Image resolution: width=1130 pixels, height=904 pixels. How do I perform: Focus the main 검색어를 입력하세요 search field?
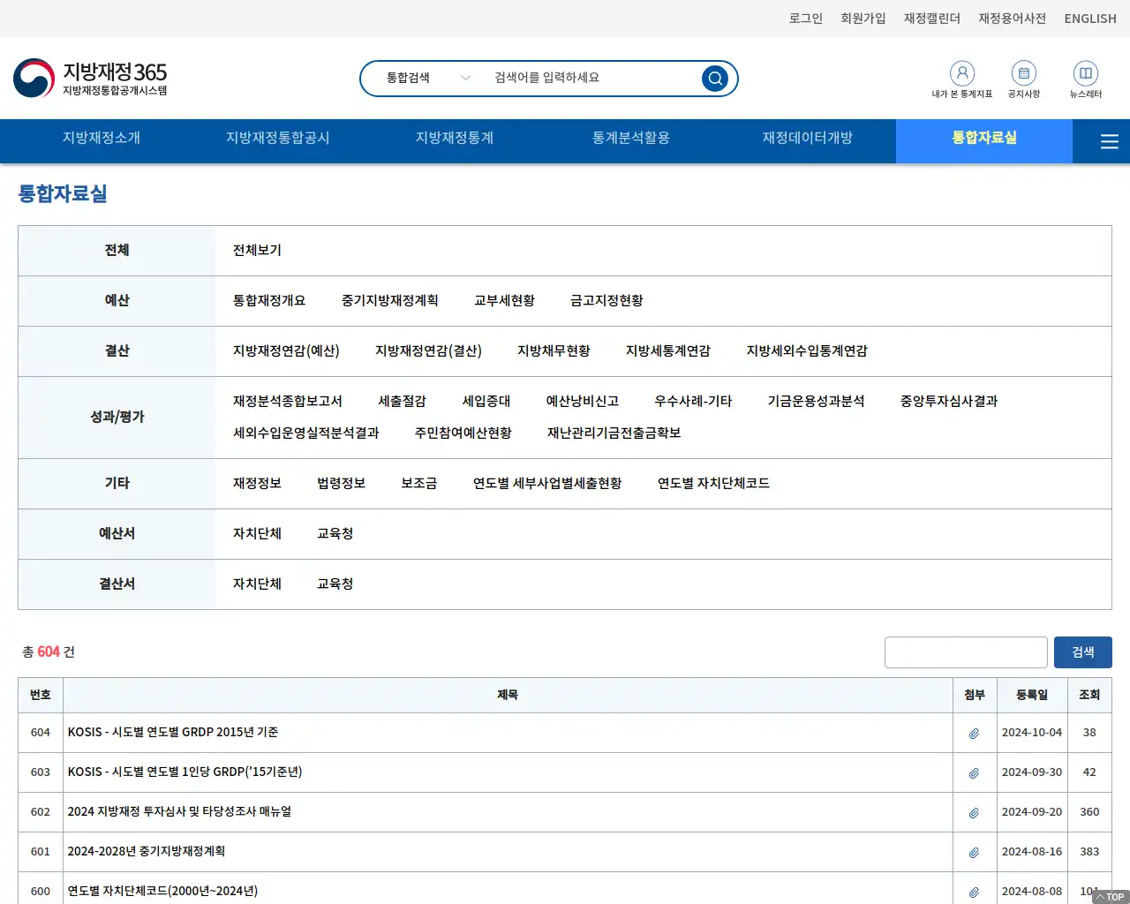pos(591,78)
